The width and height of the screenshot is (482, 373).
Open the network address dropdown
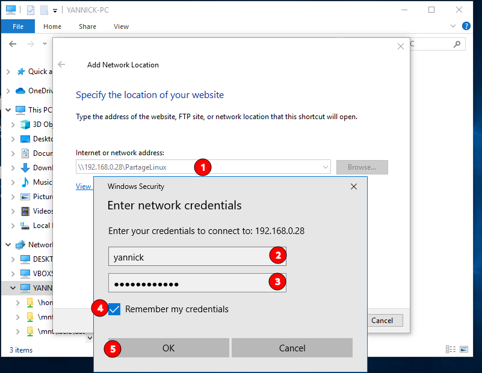(326, 167)
